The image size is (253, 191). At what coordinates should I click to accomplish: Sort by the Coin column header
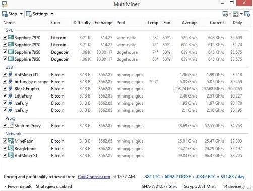pos(55,23)
